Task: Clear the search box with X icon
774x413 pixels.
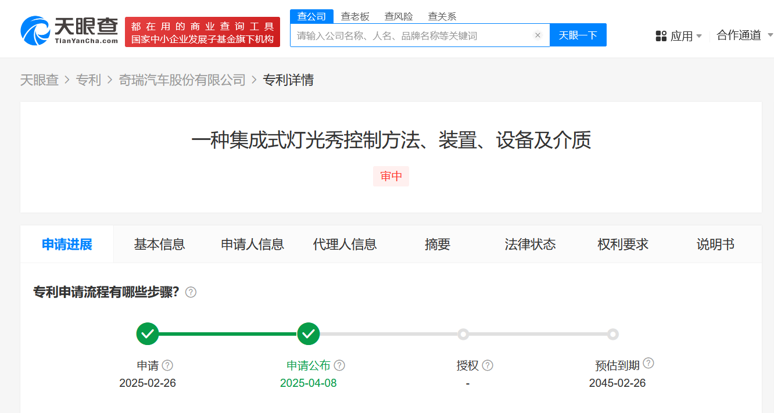Action: [x=537, y=35]
